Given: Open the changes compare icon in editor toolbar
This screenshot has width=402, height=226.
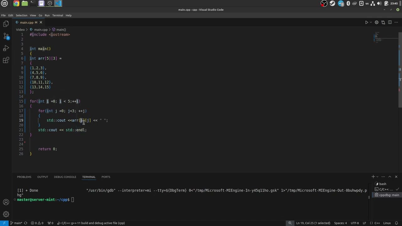Looking at the screenshot, I should tap(383, 22).
